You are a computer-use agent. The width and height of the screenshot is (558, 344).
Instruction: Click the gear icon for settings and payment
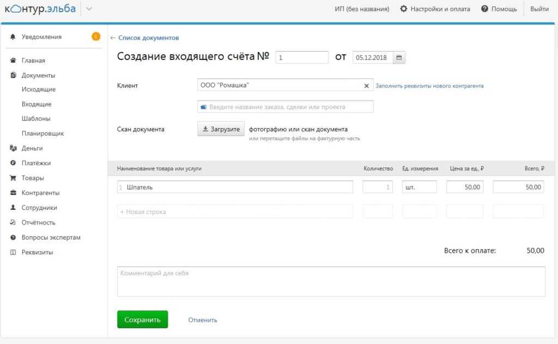(x=404, y=9)
